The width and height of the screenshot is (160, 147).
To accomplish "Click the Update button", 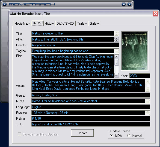I will pos(82,133).
